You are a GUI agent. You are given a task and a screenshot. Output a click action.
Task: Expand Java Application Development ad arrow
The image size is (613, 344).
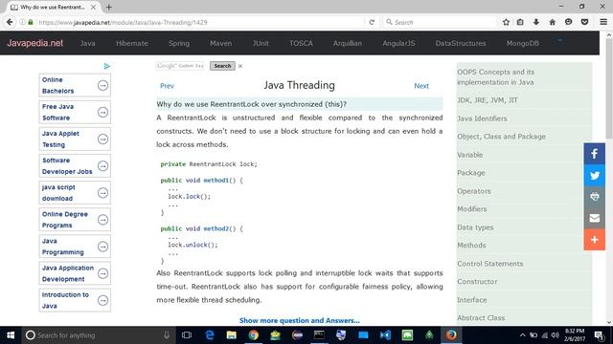point(102,273)
